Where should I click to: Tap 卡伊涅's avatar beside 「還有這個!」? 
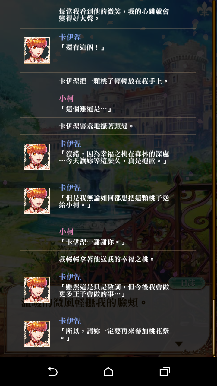[x=37, y=50]
